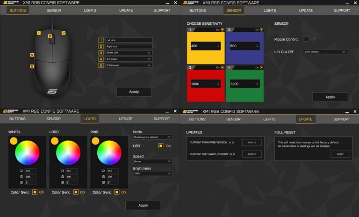359x217 pixels.
Task: Open the Breathing lighting Mode dropdown
Action: [x=152, y=137]
